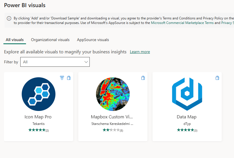
Task: Click the certified badge icon on Icon Map Pro
Action: [62, 78]
